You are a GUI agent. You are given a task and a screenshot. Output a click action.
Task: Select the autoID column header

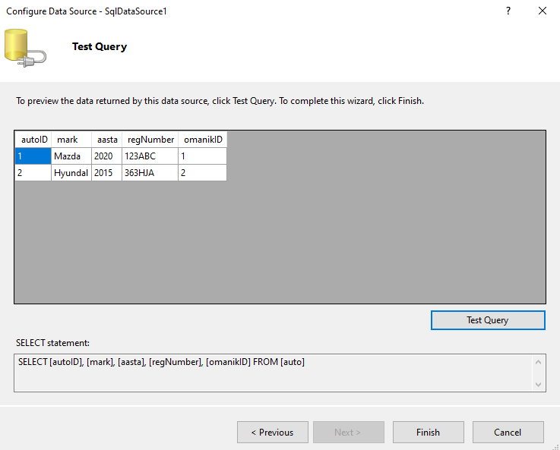[33, 140]
